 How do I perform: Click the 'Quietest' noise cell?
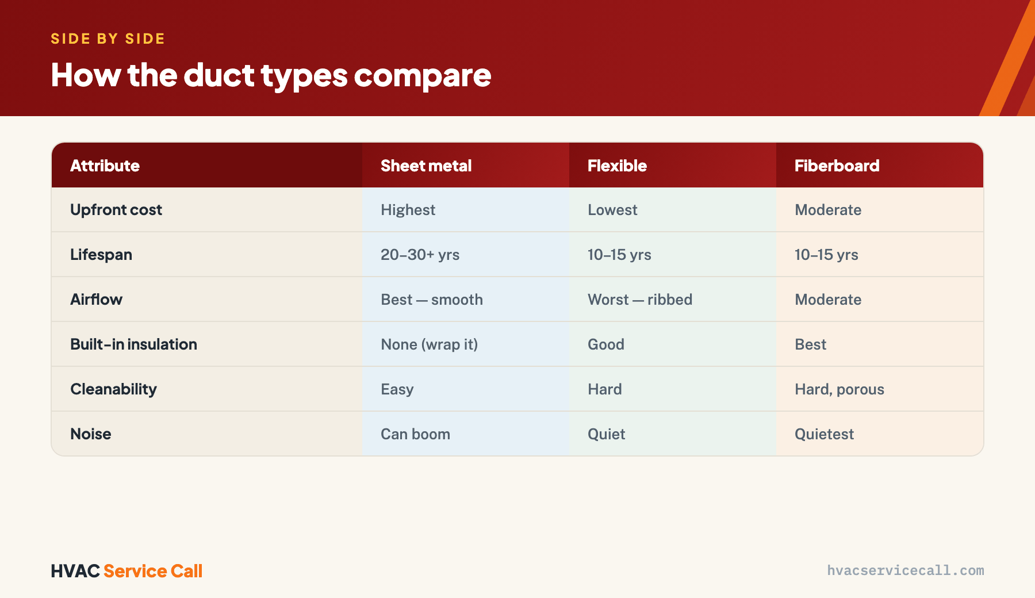pos(880,434)
